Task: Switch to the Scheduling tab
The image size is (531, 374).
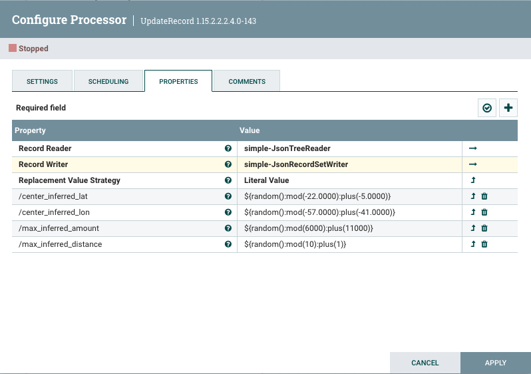Action: (108, 81)
